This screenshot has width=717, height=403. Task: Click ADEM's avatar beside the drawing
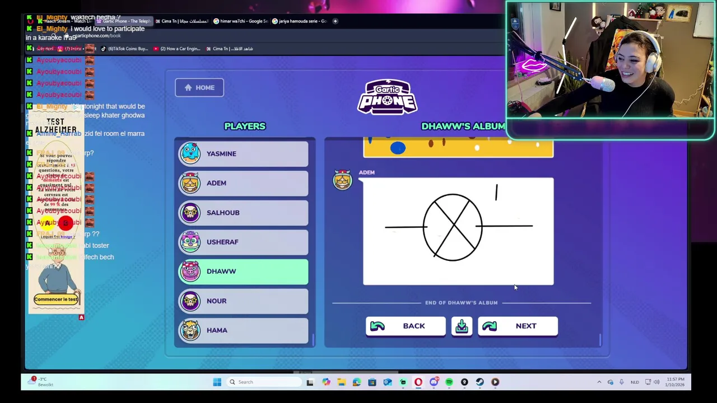pos(342,180)
